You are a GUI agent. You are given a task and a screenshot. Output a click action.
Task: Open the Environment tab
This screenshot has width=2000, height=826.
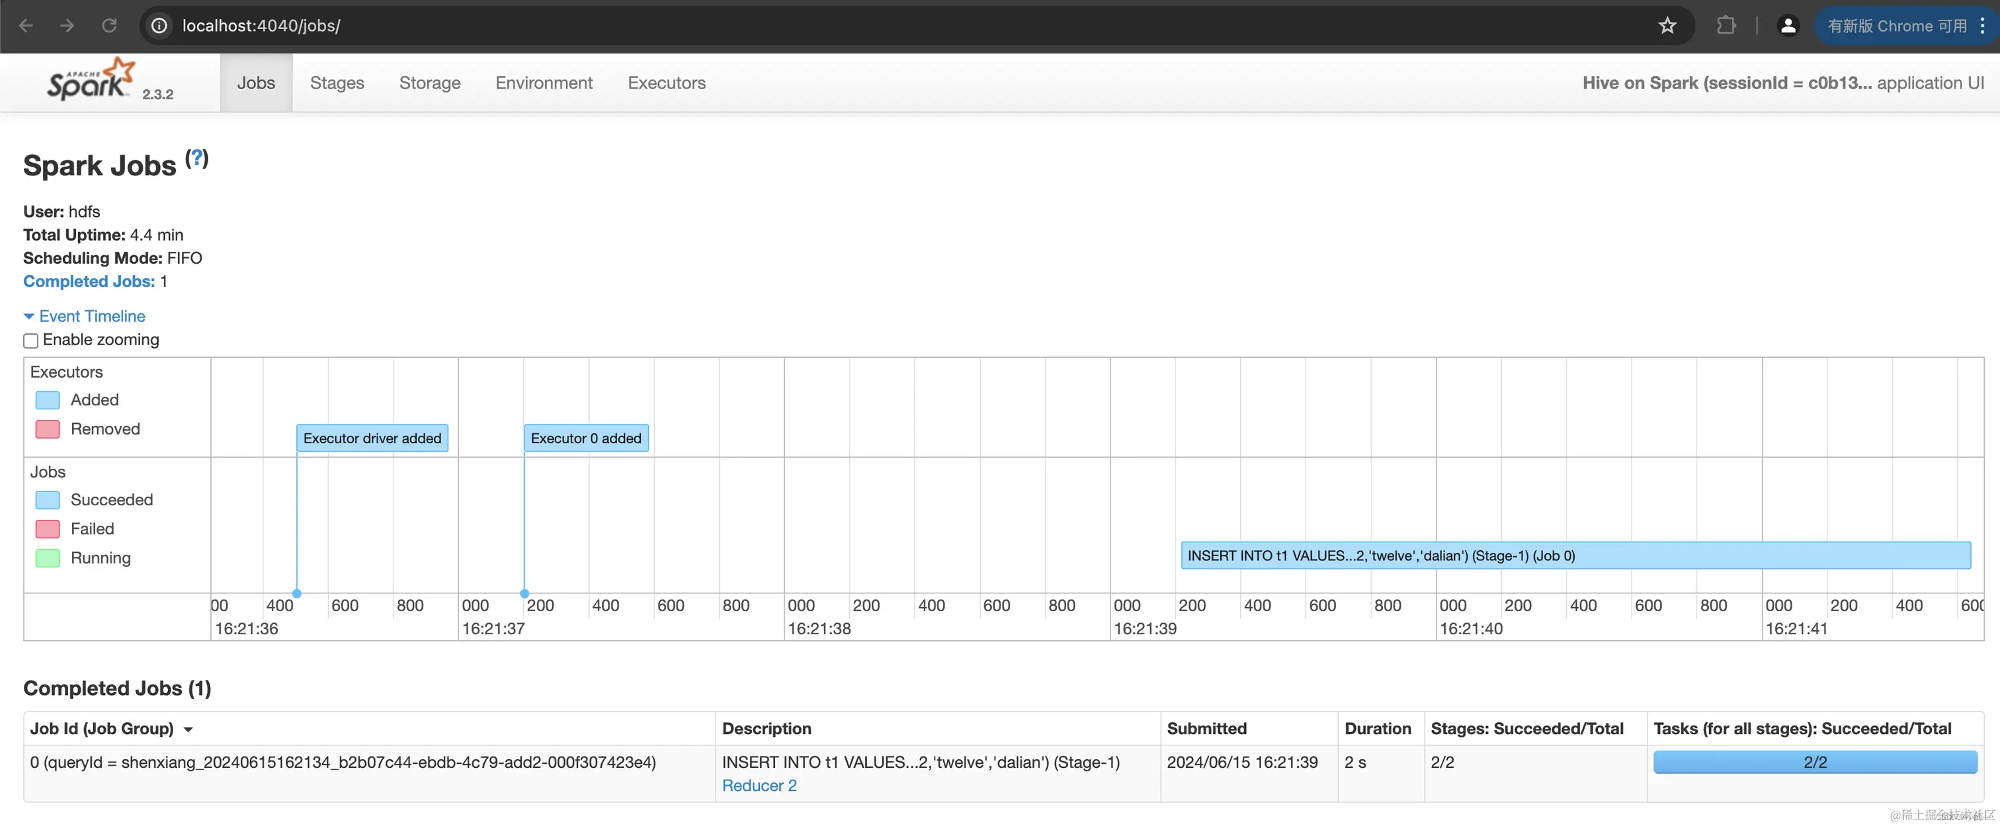coord(544,83)
